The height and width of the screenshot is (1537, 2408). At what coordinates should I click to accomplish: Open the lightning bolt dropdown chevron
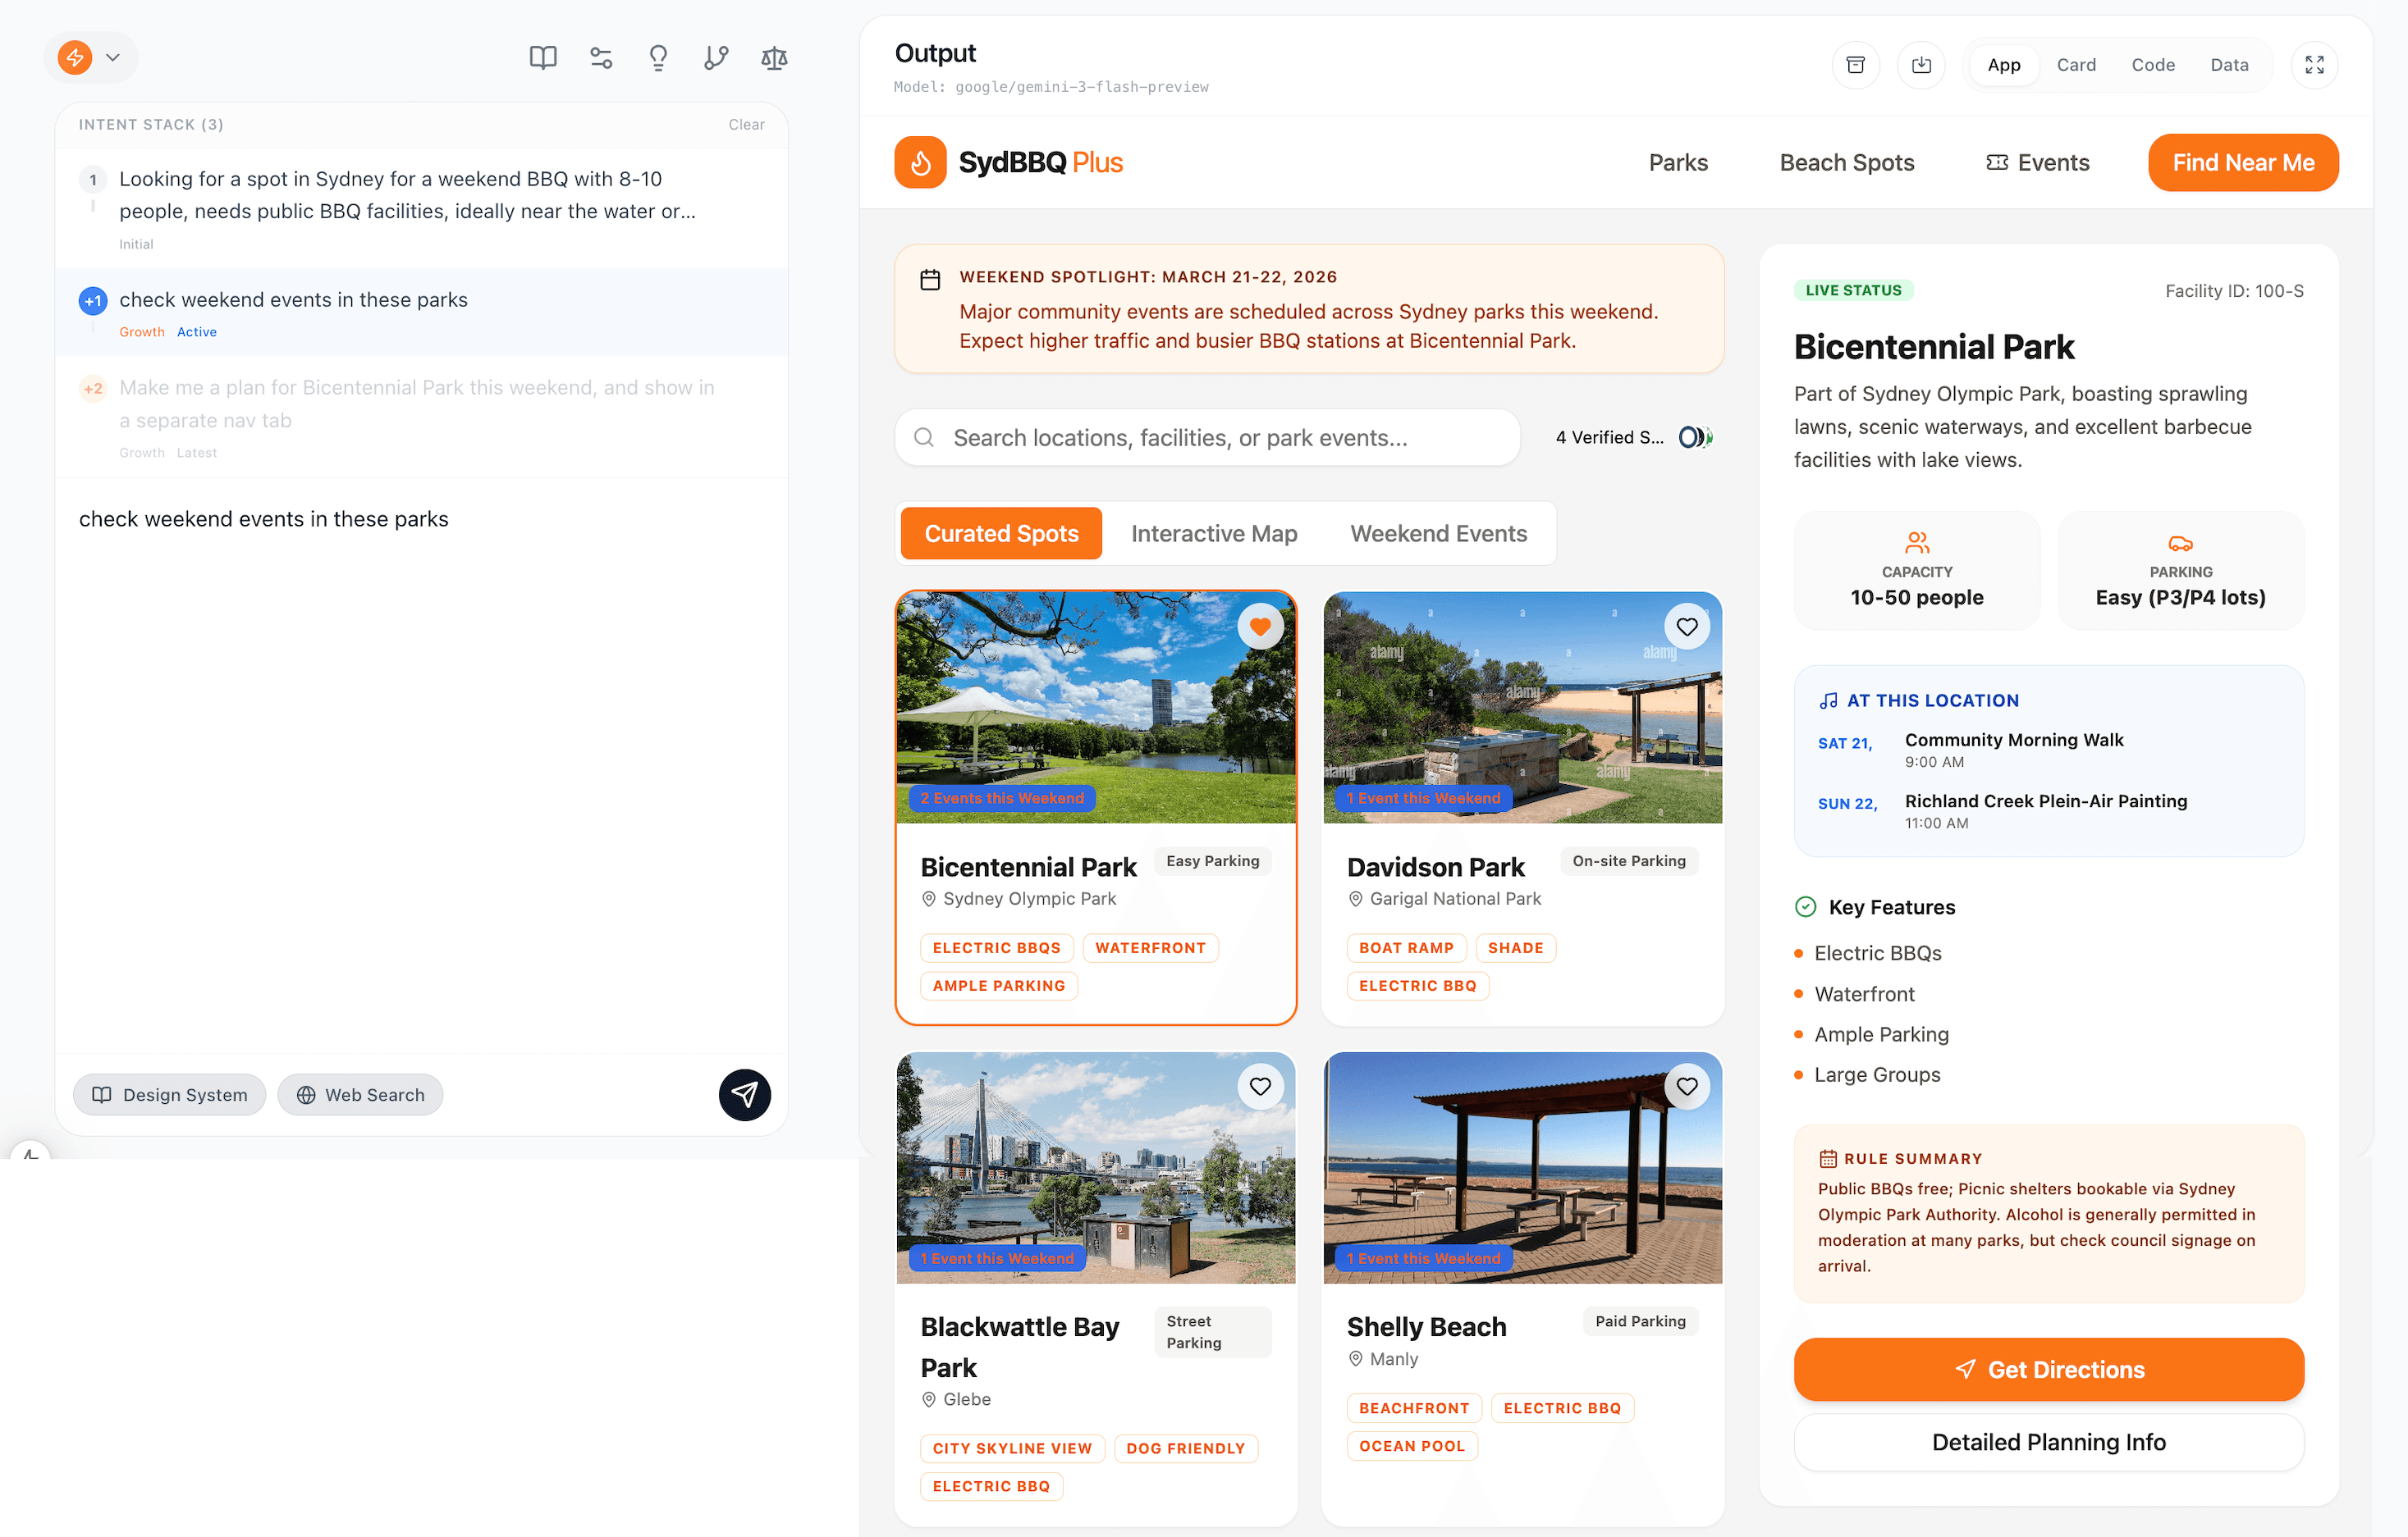[x=113, y=58]
